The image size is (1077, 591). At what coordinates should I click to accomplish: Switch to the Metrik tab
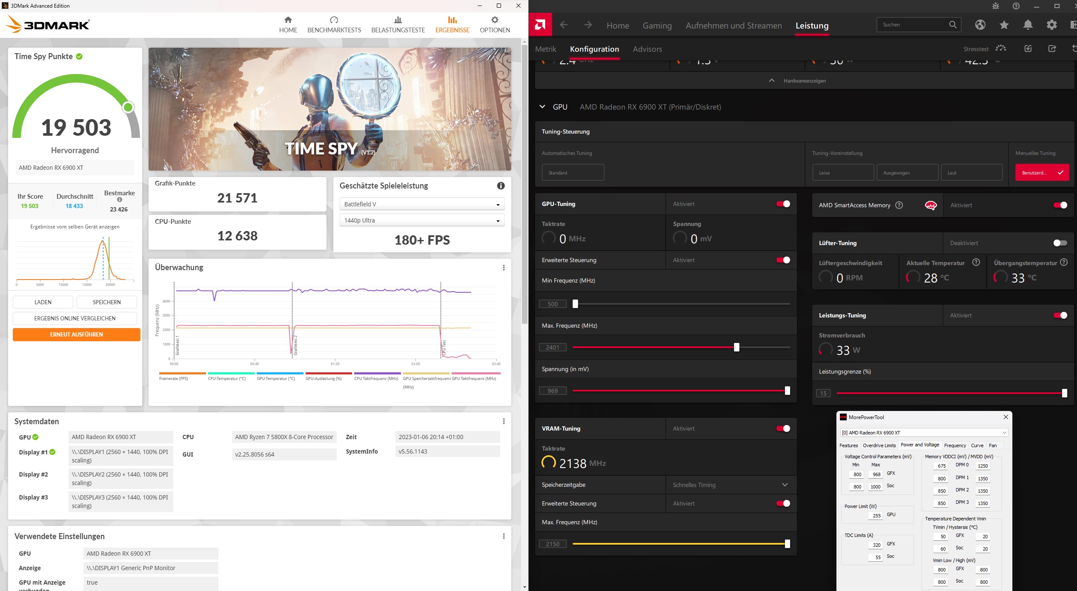pos(545,49)
